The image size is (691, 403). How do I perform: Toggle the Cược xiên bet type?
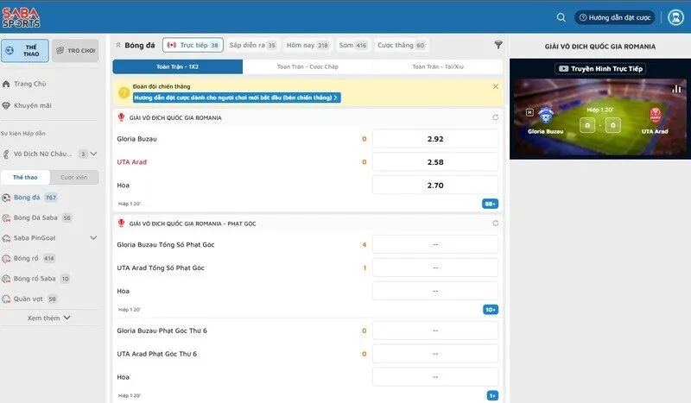point(73,177)
